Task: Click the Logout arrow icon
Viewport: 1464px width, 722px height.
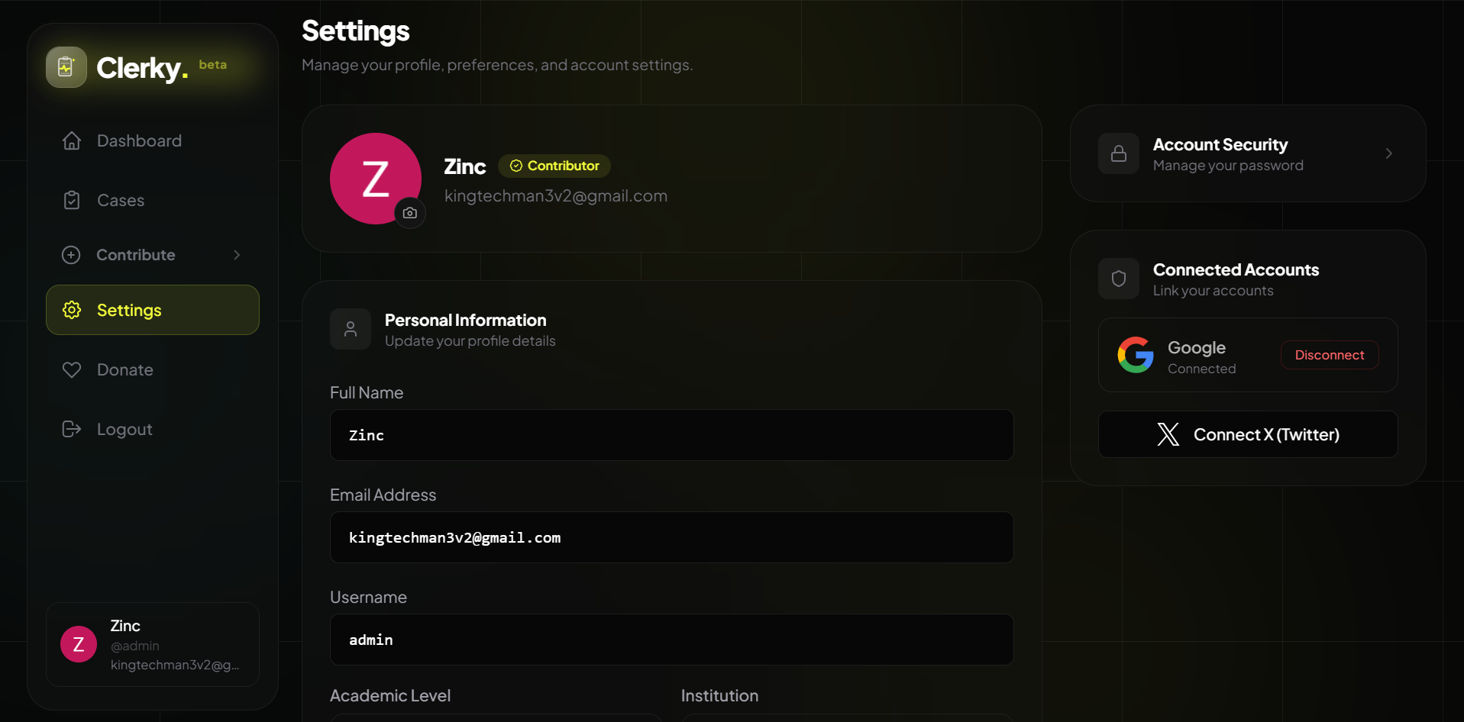Action: 72,429
